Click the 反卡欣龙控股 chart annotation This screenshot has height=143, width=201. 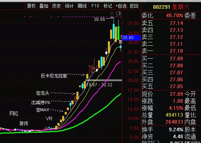click(x=54, y=76)
